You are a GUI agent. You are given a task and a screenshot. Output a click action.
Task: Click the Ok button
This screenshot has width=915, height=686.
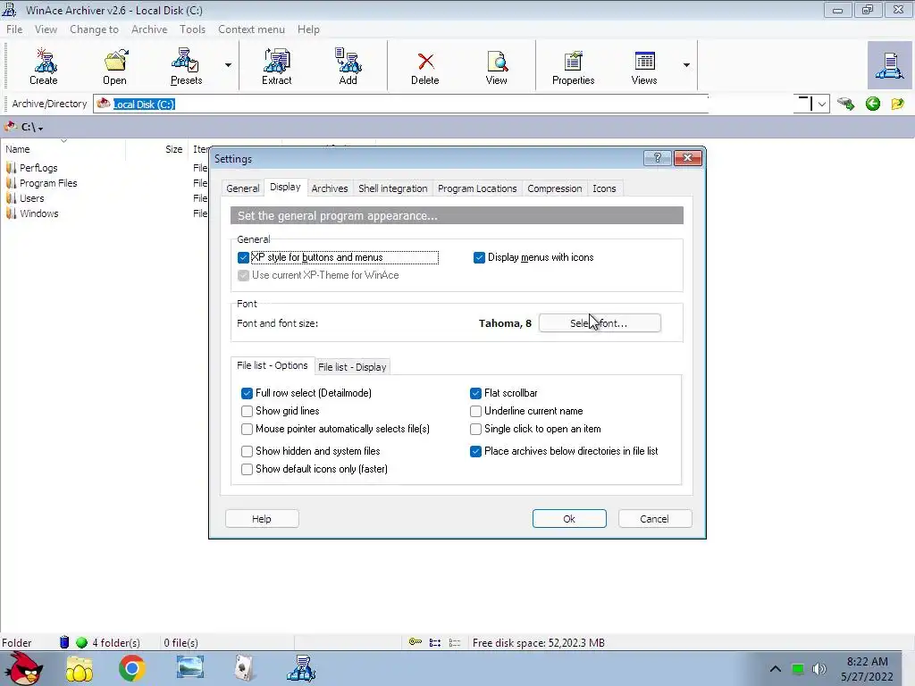coord(569,519)
